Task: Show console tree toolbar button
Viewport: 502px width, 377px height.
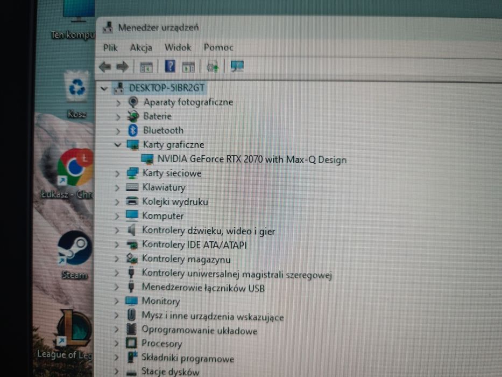Action: point(146,67)
